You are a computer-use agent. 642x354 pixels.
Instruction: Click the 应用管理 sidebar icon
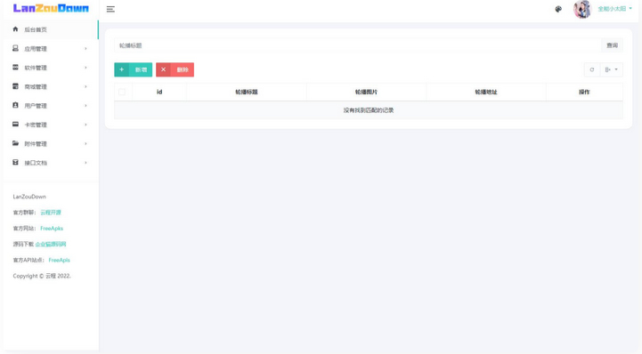point(15,48)
